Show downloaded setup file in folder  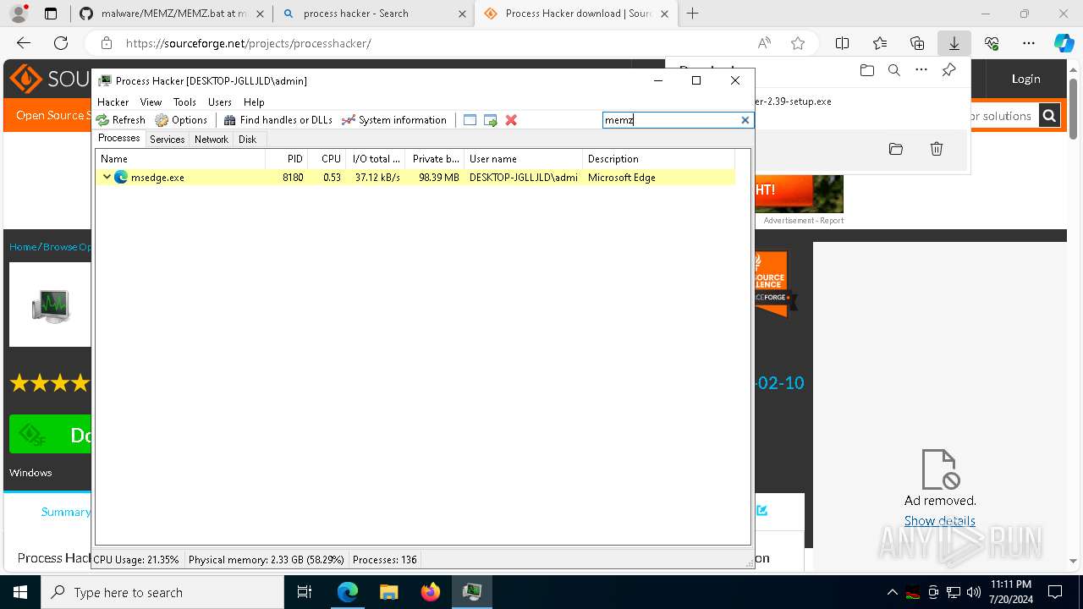tap(895, 149)
